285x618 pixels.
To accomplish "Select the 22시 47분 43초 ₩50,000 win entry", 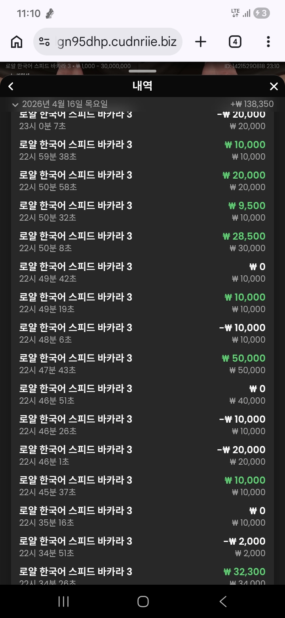I will [142, 364].
